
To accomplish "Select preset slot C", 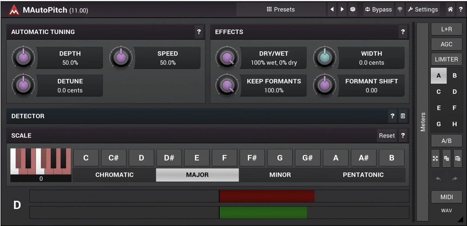I will 439,92.
